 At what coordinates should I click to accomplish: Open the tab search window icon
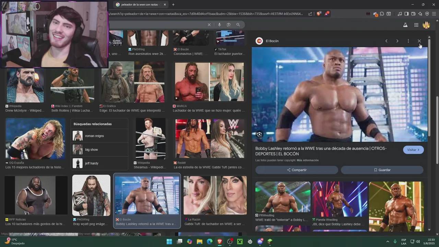pyautogui.click(x=389, y=14)
